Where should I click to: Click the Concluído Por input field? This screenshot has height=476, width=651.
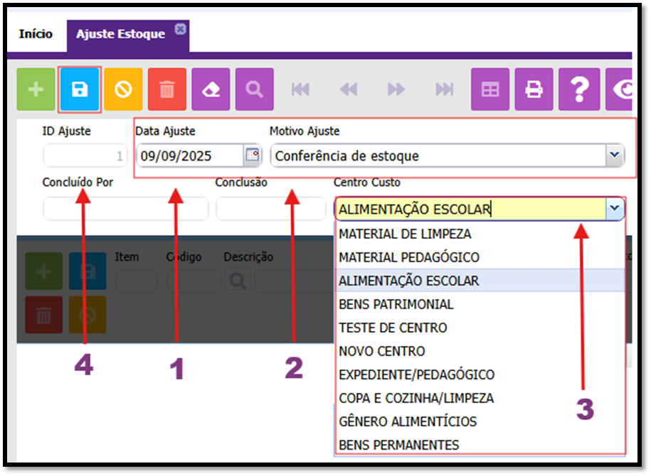pos(125,209)
